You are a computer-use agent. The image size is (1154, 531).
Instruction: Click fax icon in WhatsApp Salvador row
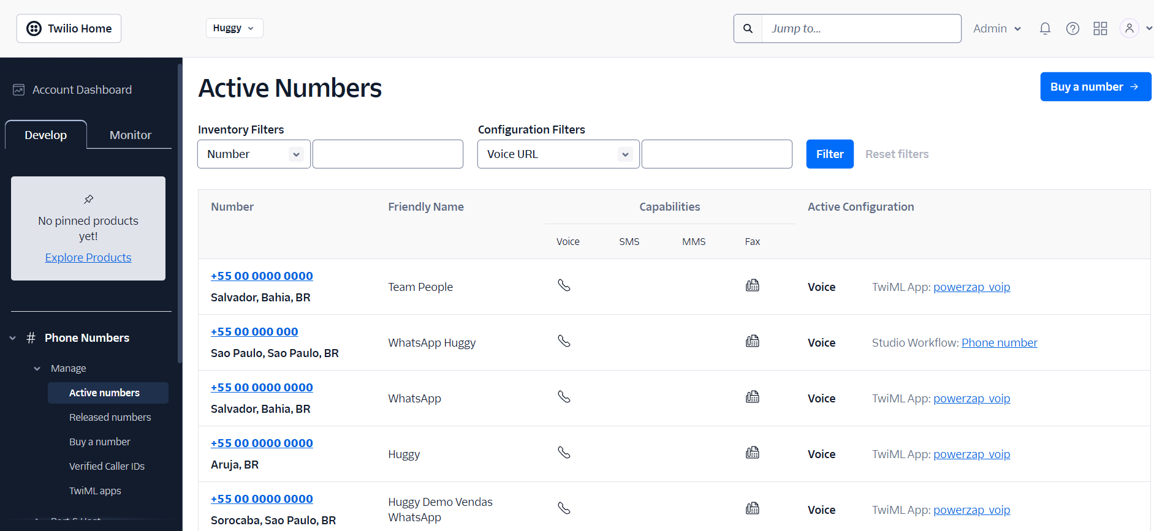tap(753, 397)
